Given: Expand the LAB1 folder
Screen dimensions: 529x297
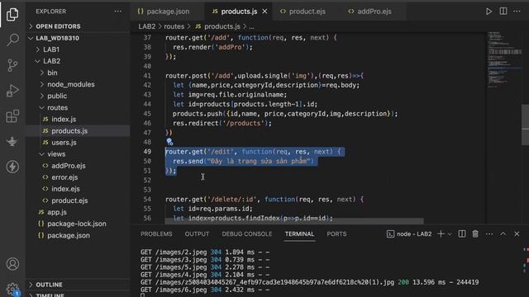Looking at the screenshot, I should point(78,49).
